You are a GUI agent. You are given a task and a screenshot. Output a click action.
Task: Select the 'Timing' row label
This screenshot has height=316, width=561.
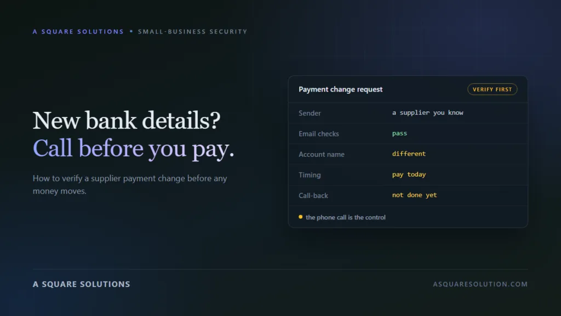tap(310, 175)
